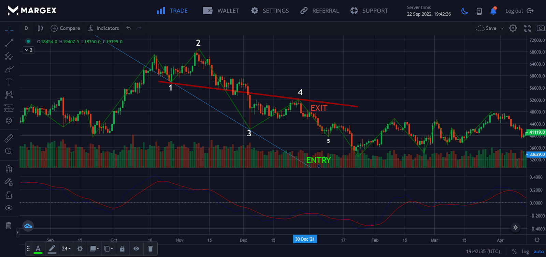This screenshot has width=546, height=257.
Task: Collapse the indicator legend showing 2
Action: pyautogui.click(x=29, y=50)
